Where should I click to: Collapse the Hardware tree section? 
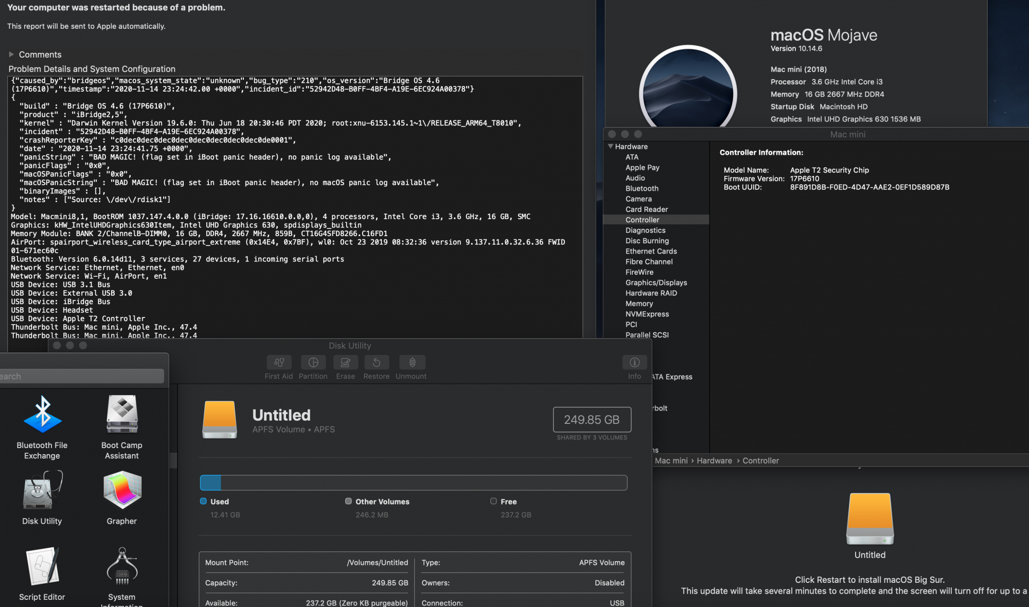(x=611, y=147)
